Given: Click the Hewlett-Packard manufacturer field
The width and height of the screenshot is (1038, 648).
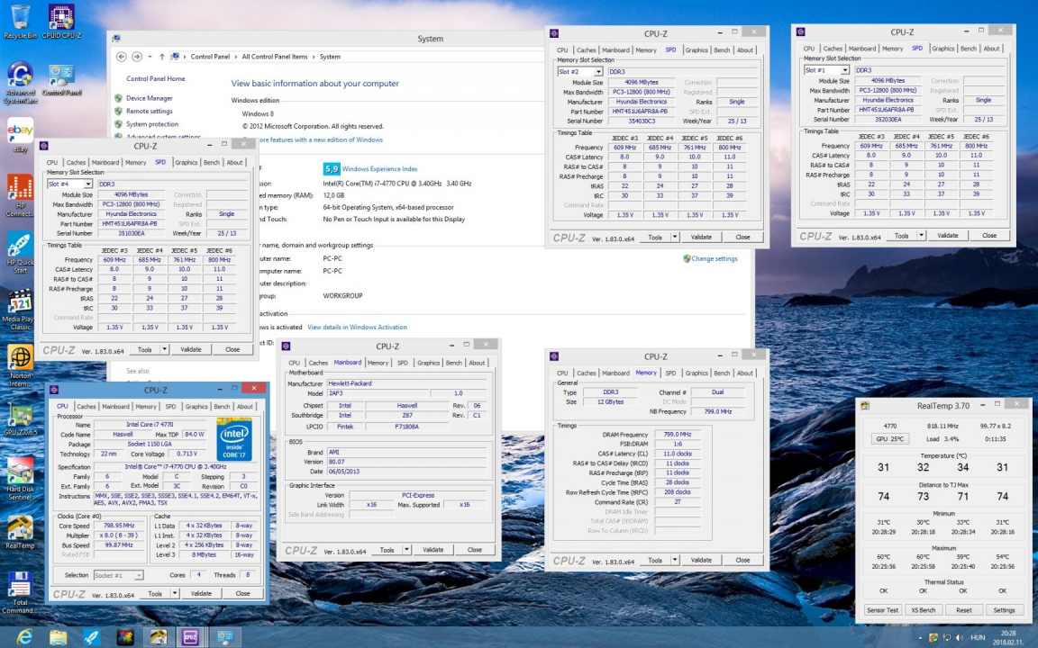Looking at the screenshot, I should (x=408, y=383).
